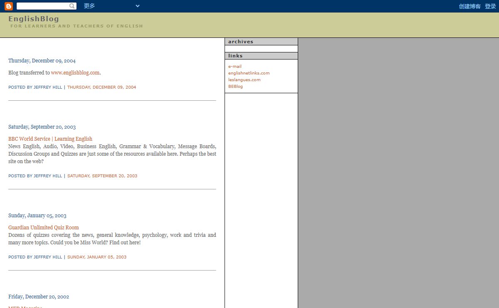
Task: Click the date heading Saturday, September 20, 2003
Action: pyautogui.click(x=42, y=127)
